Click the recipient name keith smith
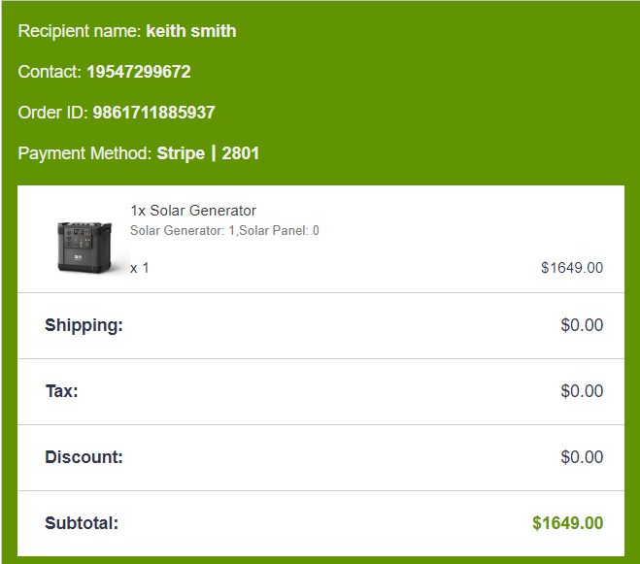 tap(190, 31)
